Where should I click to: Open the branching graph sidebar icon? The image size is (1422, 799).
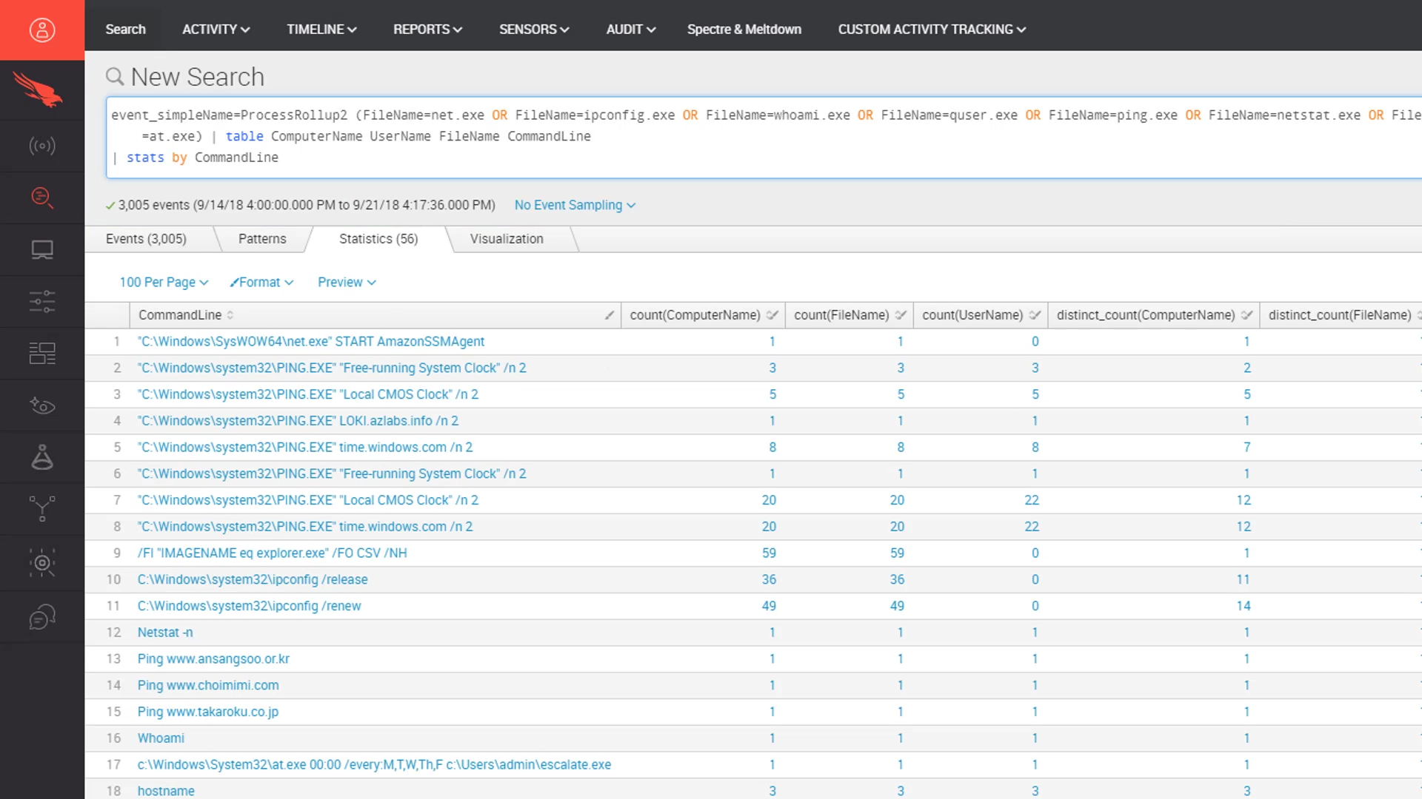click(42, 509)
